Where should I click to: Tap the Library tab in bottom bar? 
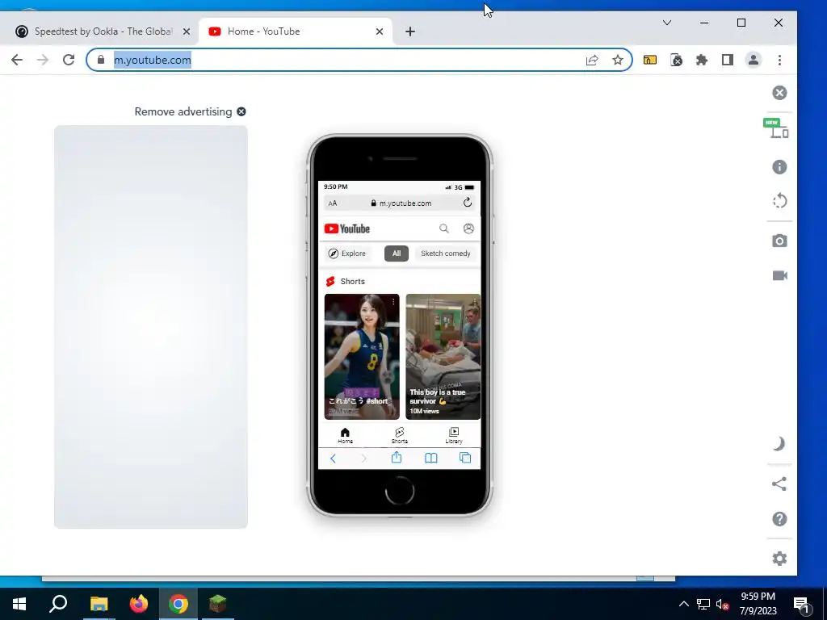(x=454, y=435)
